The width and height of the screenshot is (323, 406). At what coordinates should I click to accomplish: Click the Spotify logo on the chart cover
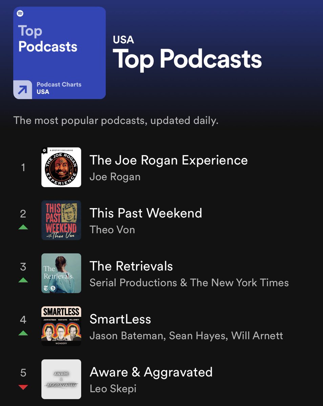click(x=20, y=14)
